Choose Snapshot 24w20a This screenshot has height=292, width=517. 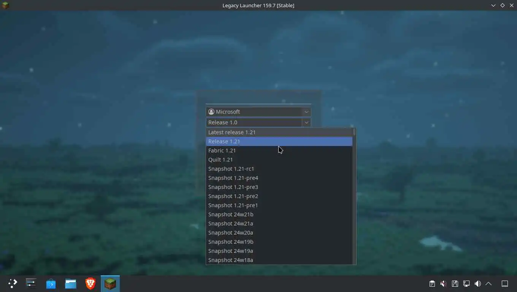pos(279,233)
